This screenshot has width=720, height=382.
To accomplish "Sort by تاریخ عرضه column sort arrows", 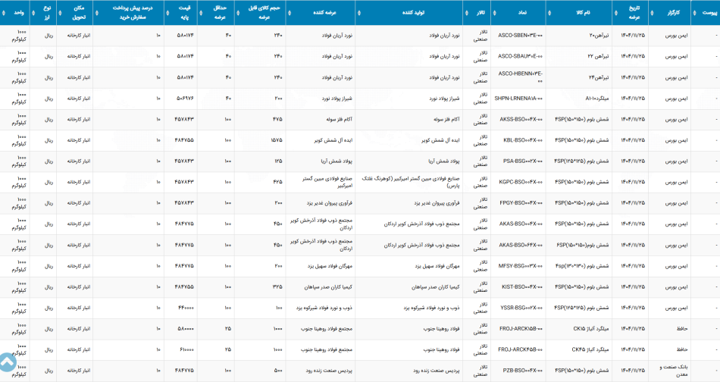I will click(x=615, y=13).
